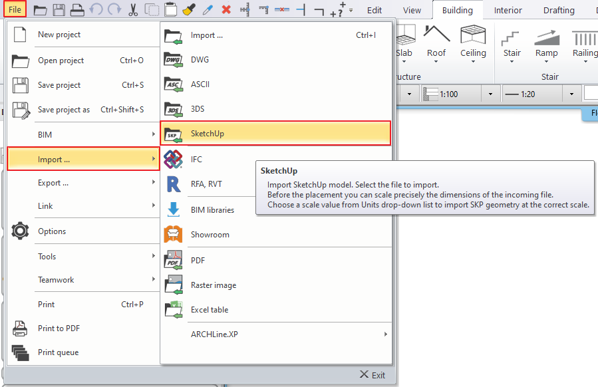Viewport: 598px width, 387px height.
Task: Import an IFC file
Action: tap(276, 160)
